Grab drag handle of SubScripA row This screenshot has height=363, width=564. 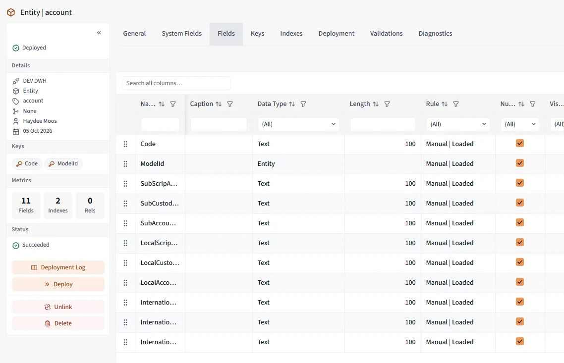click(125, 184)
